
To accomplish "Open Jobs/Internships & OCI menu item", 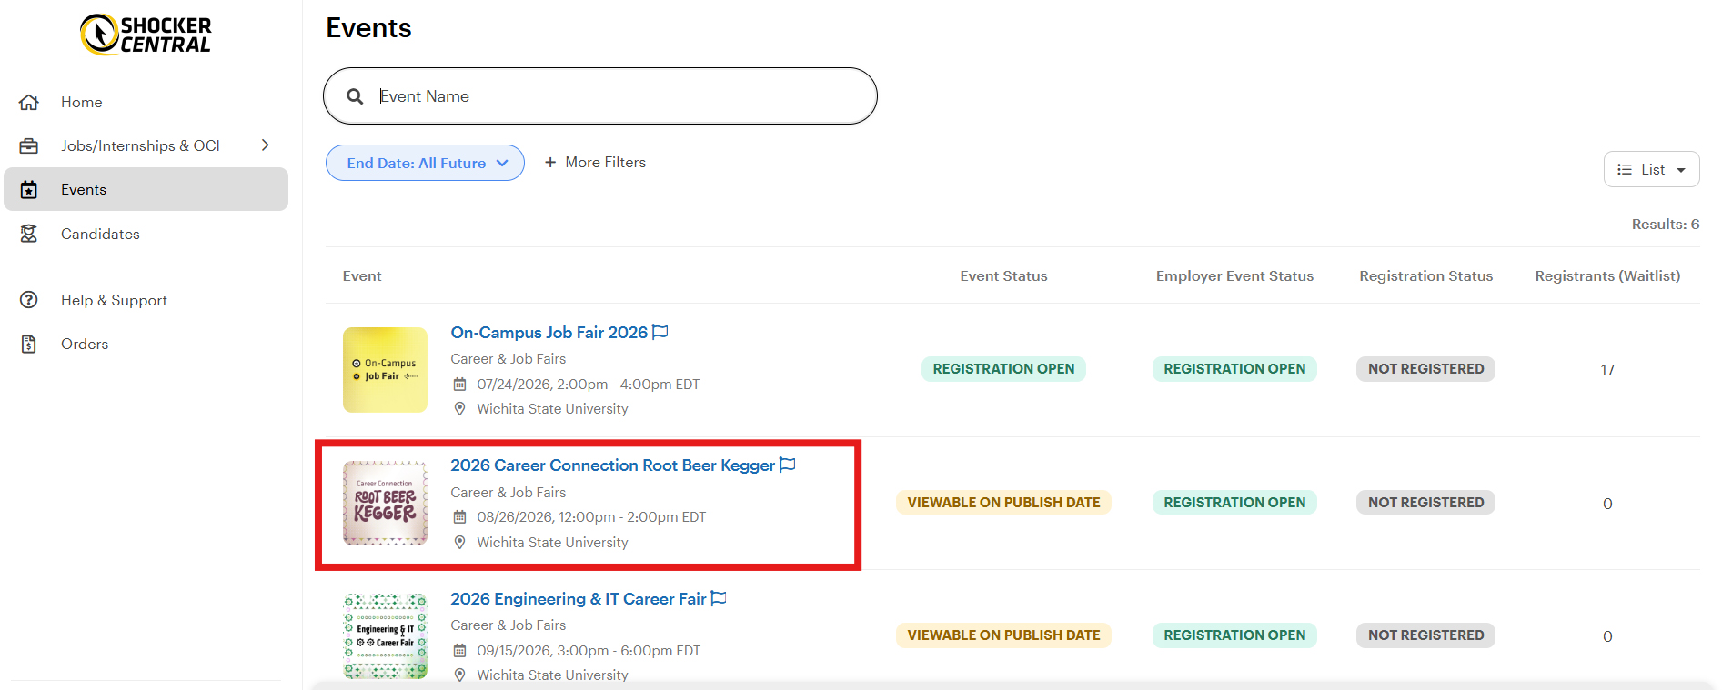I will tap(146, 145).
